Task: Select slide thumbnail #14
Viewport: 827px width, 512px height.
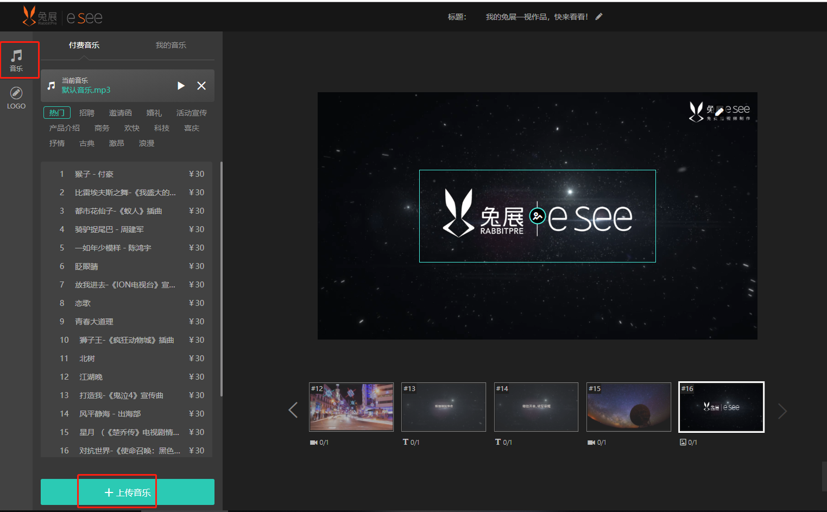Action: click(536, 407)
